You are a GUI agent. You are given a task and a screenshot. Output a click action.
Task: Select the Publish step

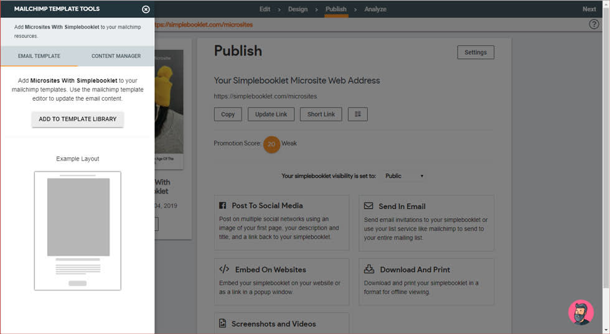(x=335, y=9)
